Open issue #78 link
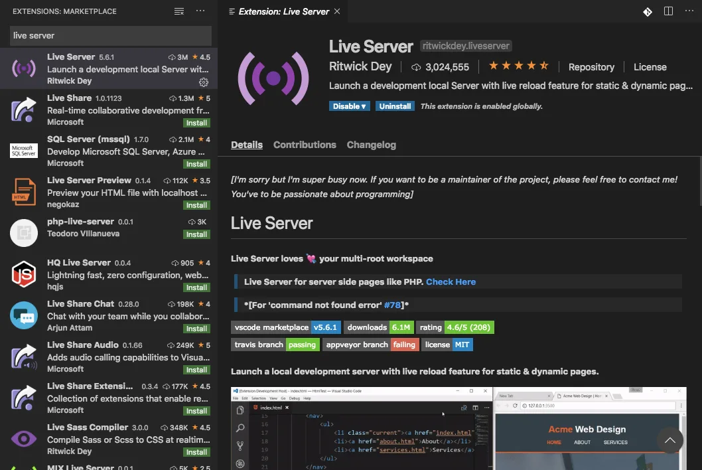 [x=392, y=305]
